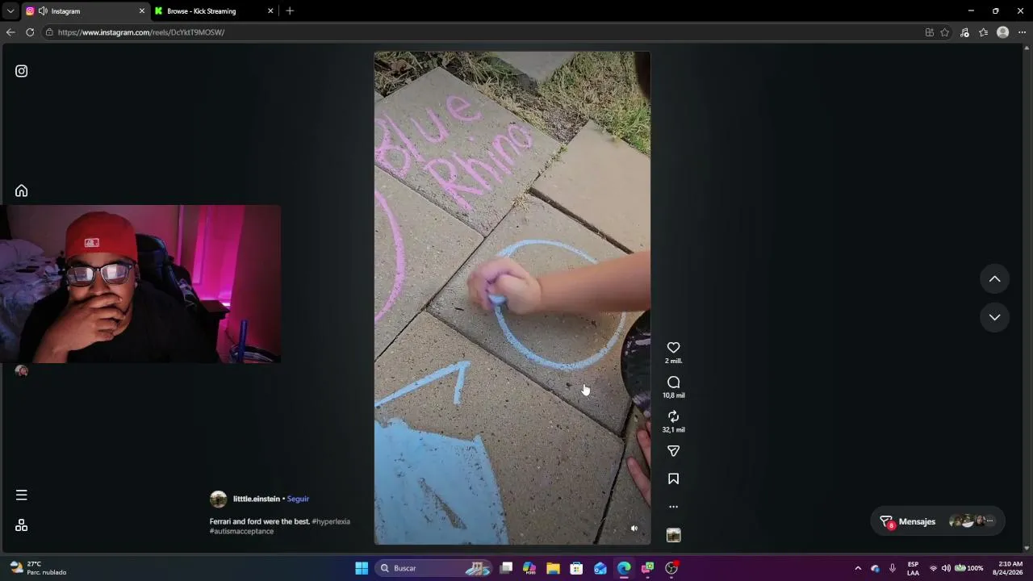Open the weather widget showing 27°C

click(x=38, y=568)
